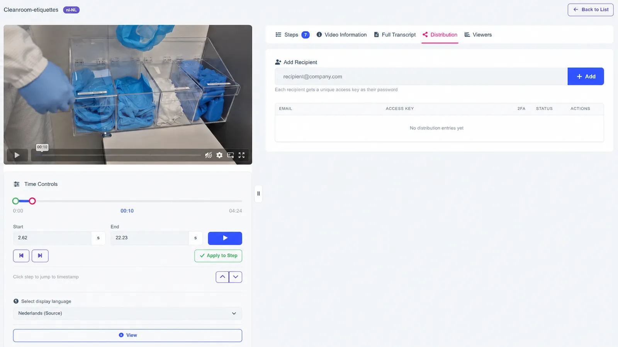Click the red end handle on time range
The height and width of the screenshot is (347, 618).
click(32, 201)
